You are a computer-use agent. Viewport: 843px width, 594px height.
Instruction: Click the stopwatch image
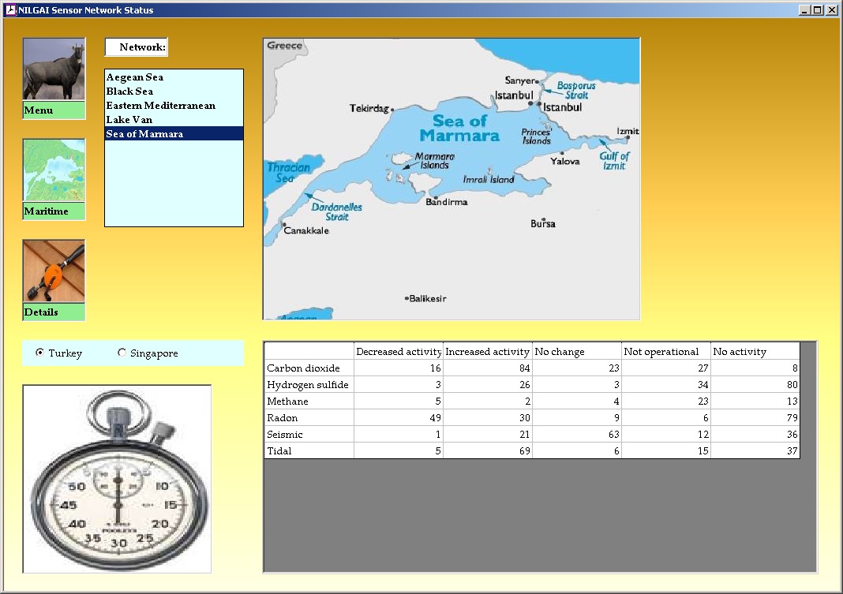point(117,478)
